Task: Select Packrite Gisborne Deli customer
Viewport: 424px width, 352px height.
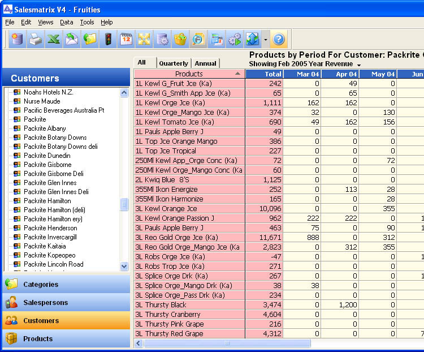Action: 54,174
